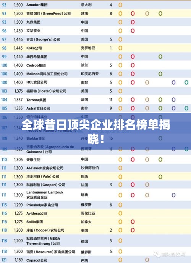The height and width of the screenshot is (263, 191).
Task: Click rank number 103
Action: point(4,91)
